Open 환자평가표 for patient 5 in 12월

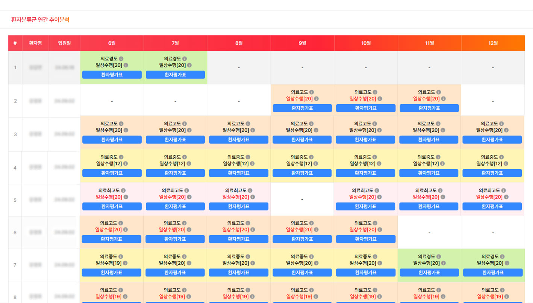492,206
